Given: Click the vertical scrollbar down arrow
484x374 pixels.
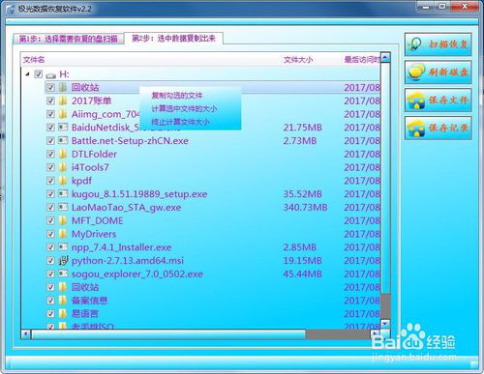Looking at the screenshot, I should click(385, 324).
